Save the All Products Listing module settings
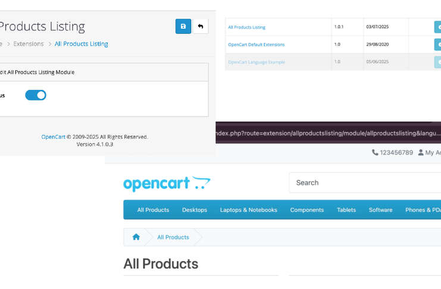 pyautogui.click(x=183, y=26)
